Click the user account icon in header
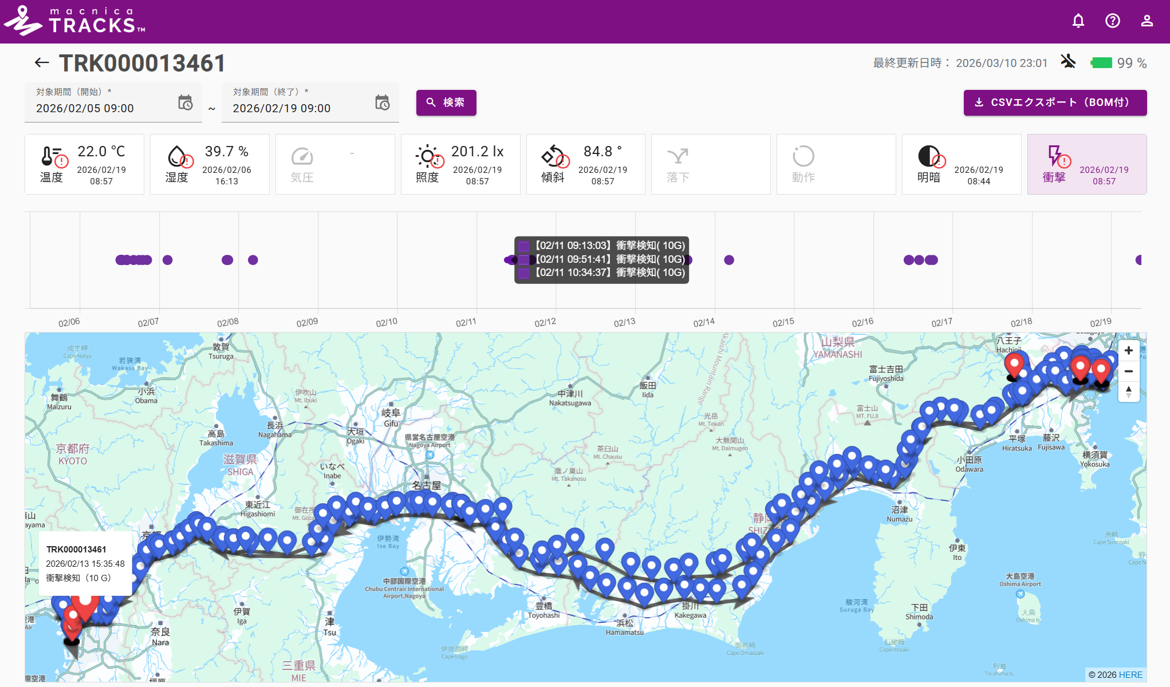Viewport: 1170px width, 687px height. (1147, 20)
